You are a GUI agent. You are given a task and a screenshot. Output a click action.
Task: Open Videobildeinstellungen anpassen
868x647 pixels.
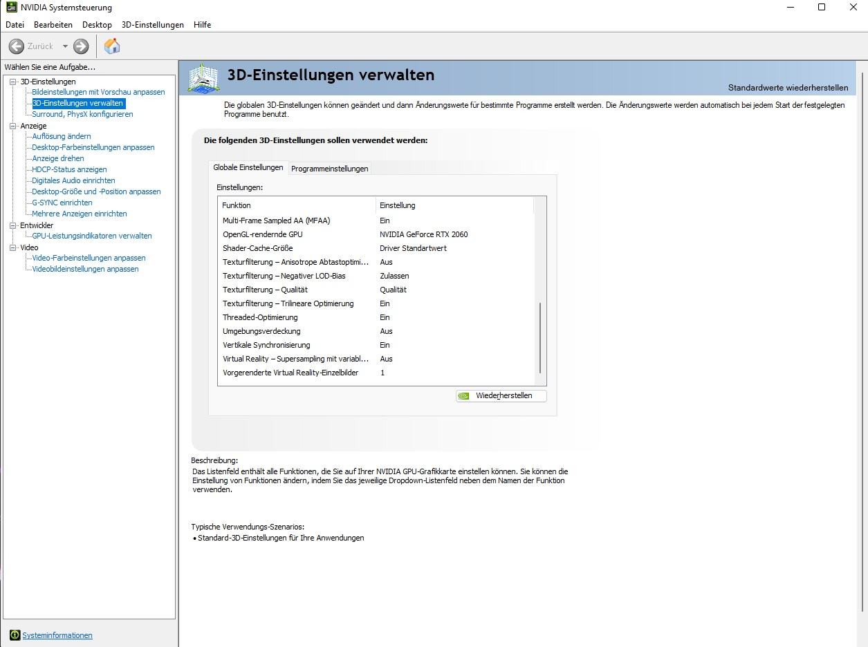(85, 269)
